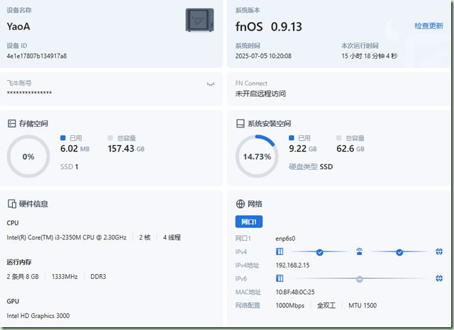Click MAC address 10:BF:48:0C:25

tap(295, 292)
